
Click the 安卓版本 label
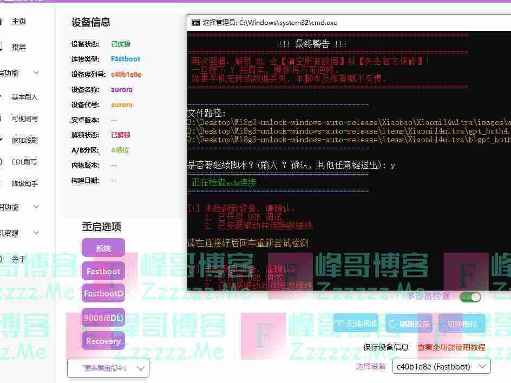(x=86, y=120)
